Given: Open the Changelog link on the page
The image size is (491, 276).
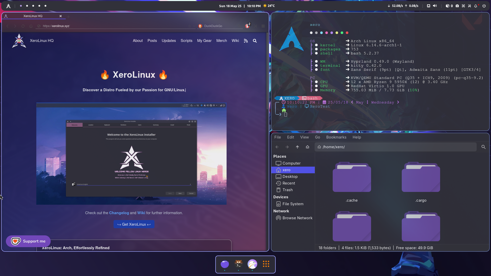Looking at the screenshot, I should [119, 213].
